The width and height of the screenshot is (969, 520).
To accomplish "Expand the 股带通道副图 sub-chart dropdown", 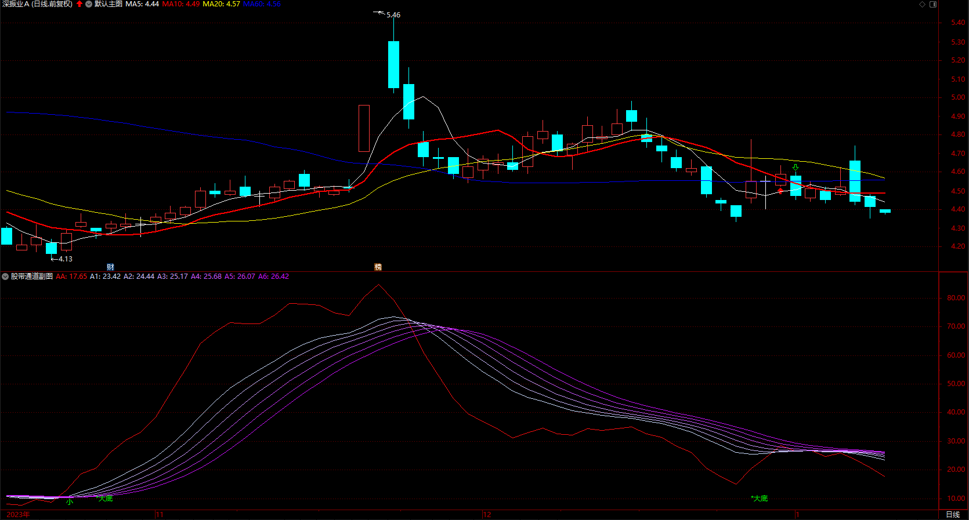I will point(5,277).
